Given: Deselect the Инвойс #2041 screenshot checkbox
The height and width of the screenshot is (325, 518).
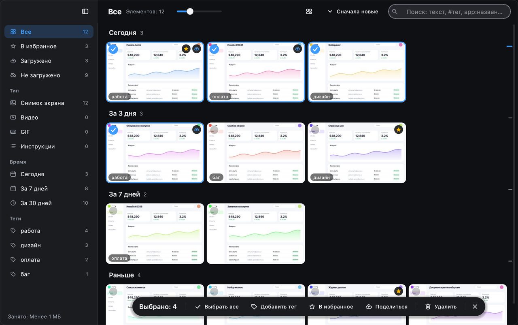Looking at the screenshot, I should point(214,49).
